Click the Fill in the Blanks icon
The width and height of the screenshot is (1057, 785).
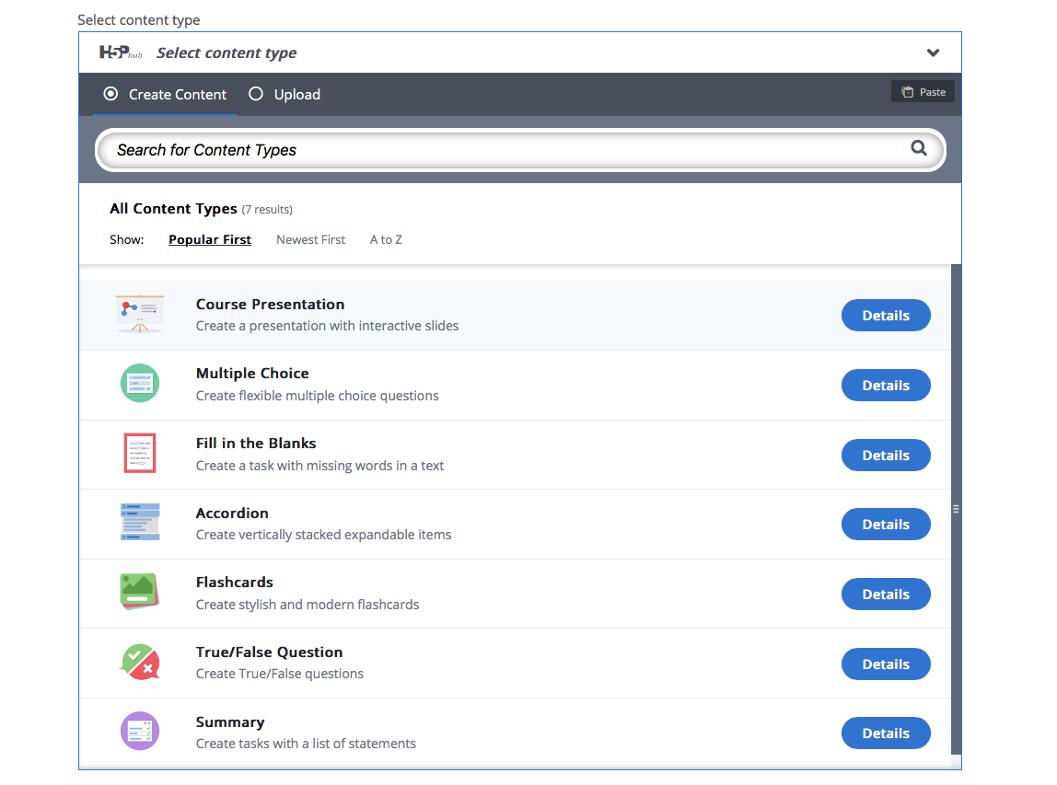click(140, 453)
